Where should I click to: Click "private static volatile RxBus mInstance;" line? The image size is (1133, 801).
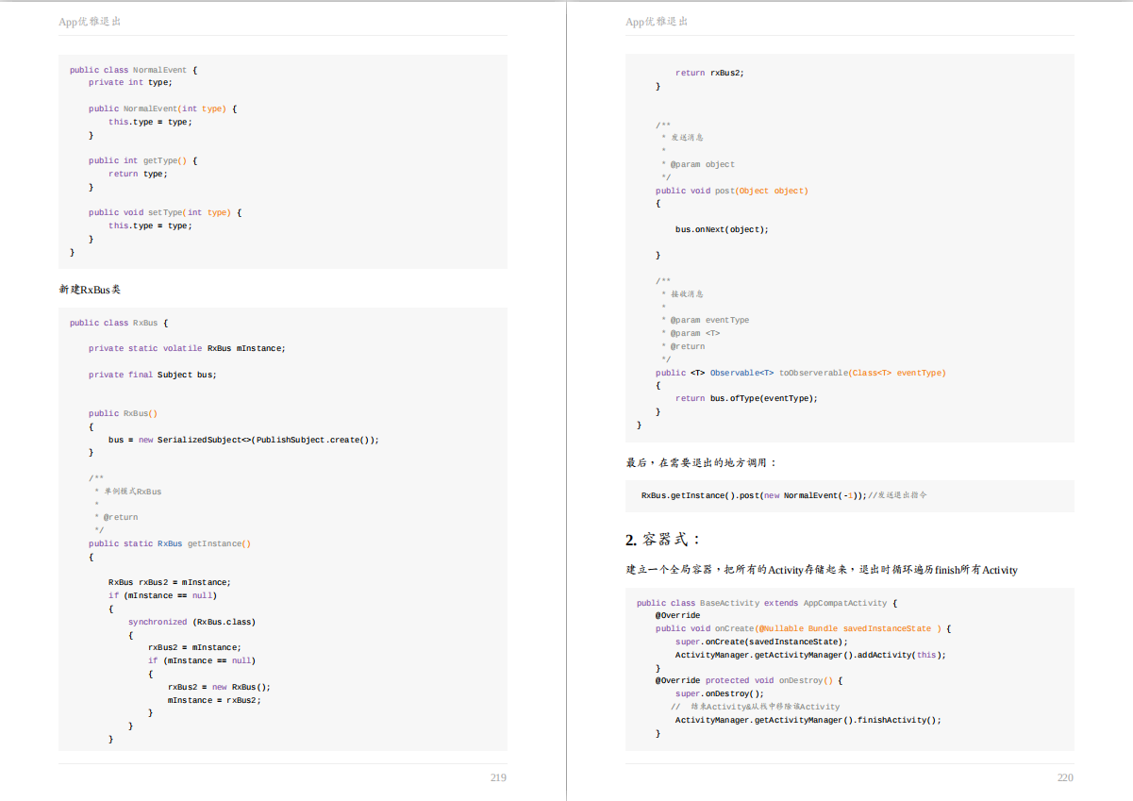(187, 348)
